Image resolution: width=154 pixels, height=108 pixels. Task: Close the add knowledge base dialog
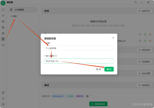tap(113, 38)
